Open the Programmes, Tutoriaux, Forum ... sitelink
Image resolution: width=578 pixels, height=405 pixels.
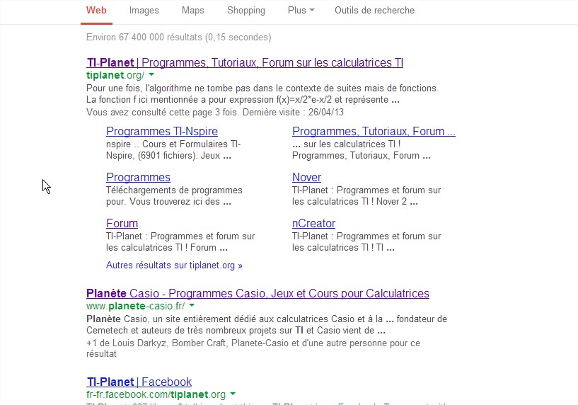click(374, 131)
